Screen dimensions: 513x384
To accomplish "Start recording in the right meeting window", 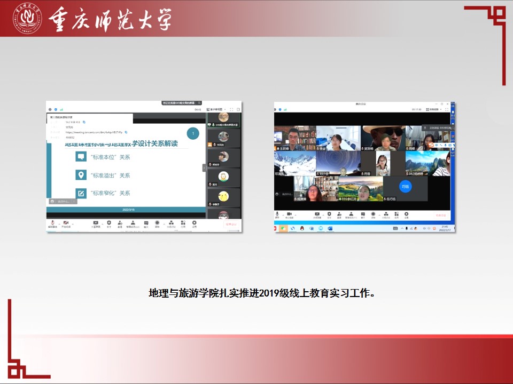I will tap(373, 215).
